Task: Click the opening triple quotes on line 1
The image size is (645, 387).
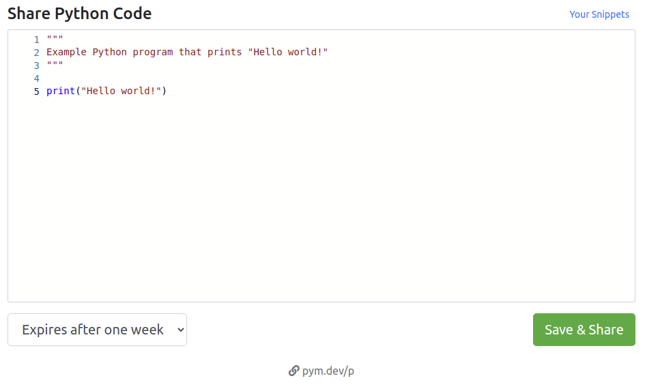Action: point(55,38)
